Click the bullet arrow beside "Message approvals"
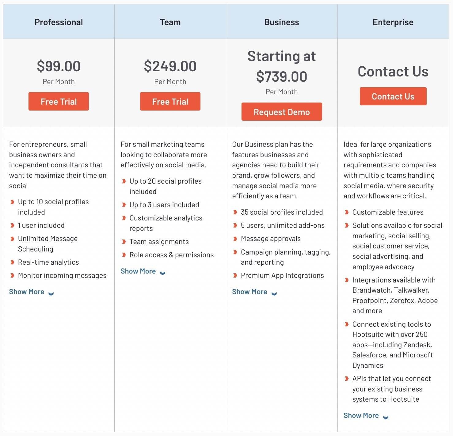Image resolution: width=453 pixels, height=436 pixels. [x=235, y=238]
